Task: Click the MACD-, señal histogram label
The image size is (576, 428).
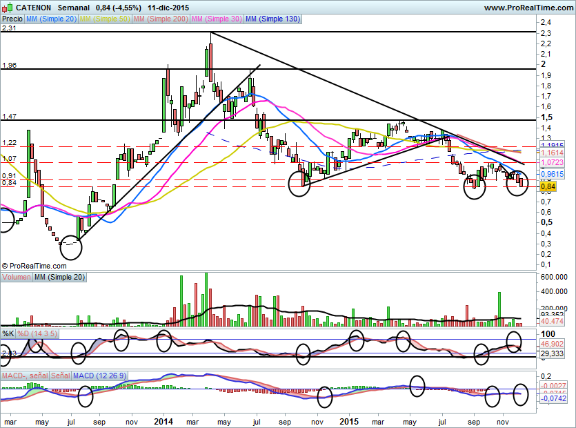Action: click(x=24, y=376)
